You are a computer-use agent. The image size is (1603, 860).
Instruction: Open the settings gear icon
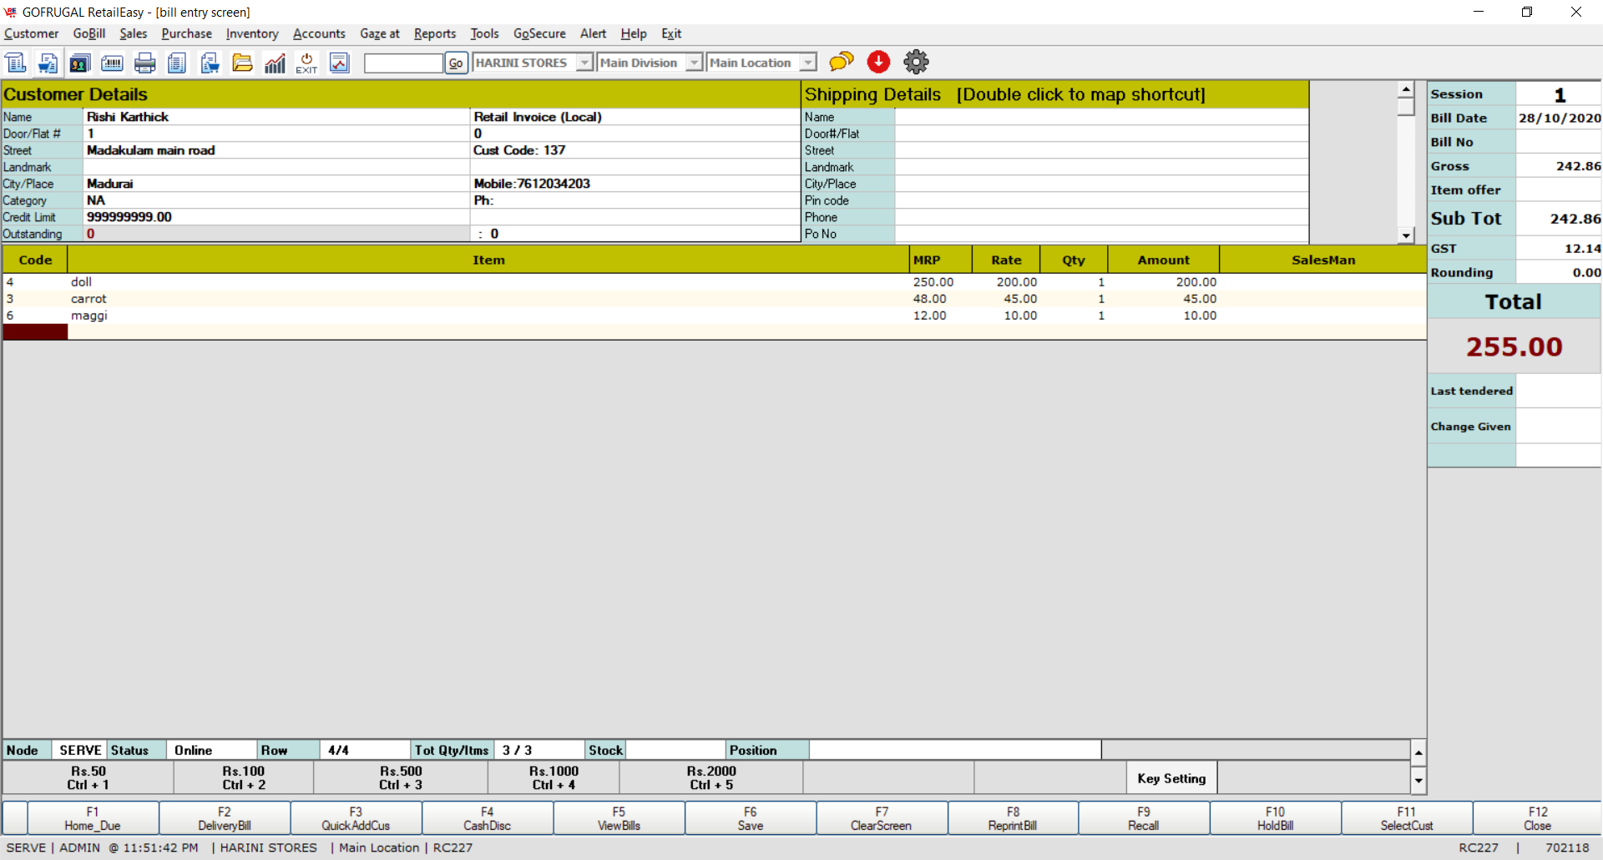[x=916, y=62]
